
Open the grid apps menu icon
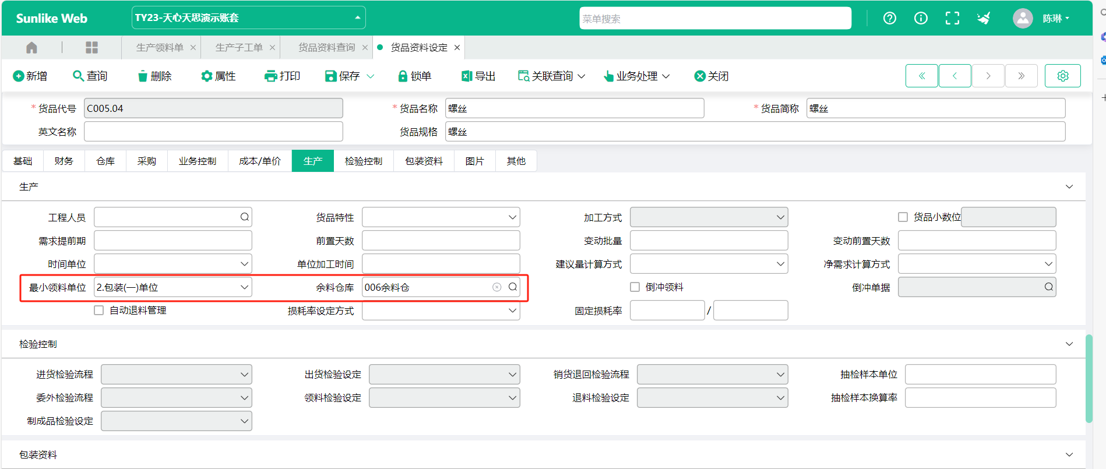click(x=91, y=47)
